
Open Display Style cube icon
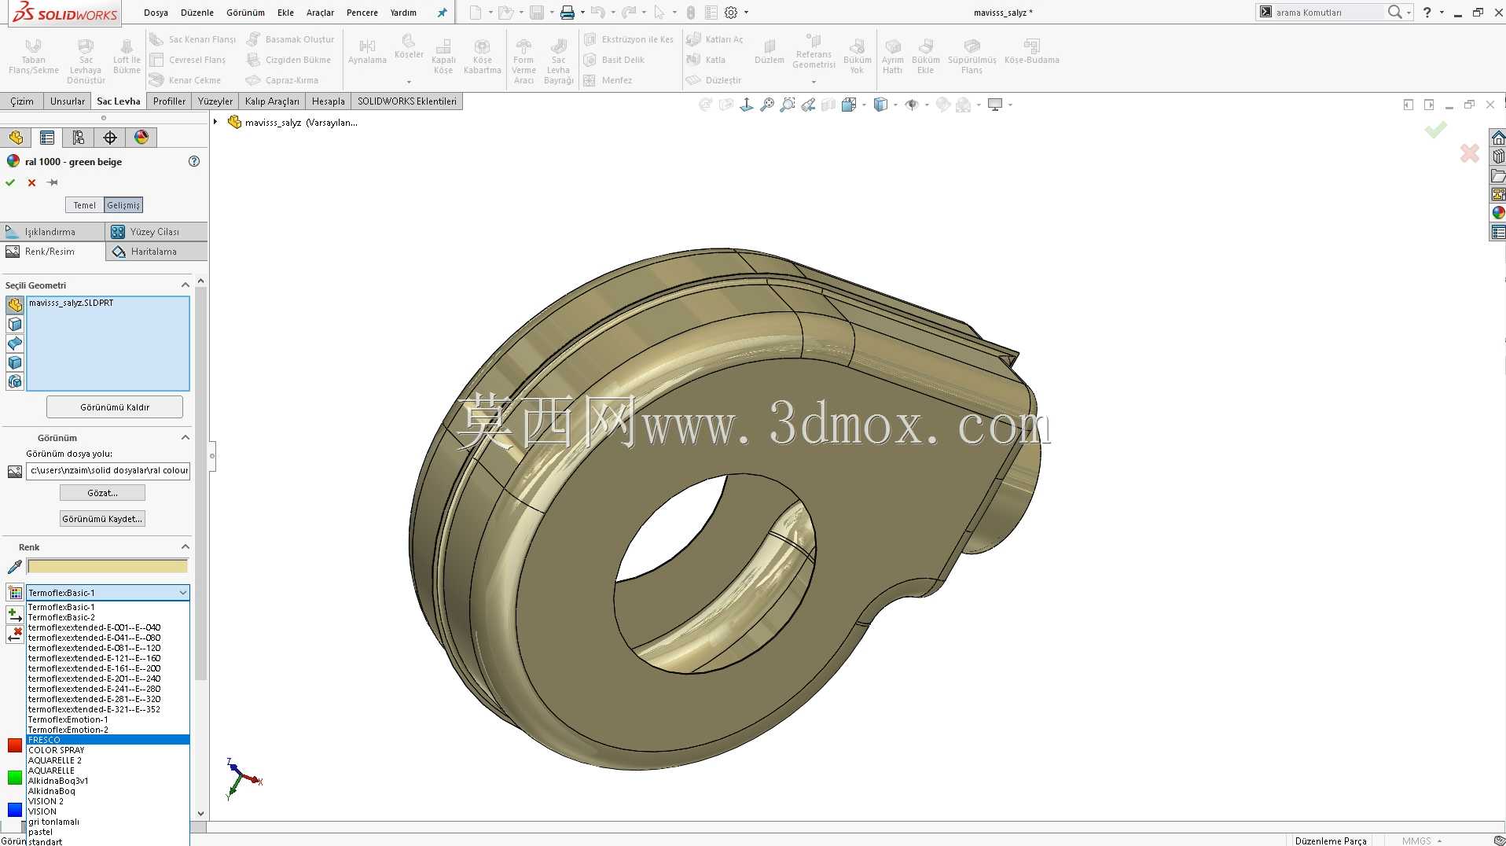pos(880,105)
